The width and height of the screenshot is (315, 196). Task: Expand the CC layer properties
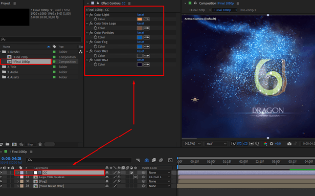tap(18, 172)
